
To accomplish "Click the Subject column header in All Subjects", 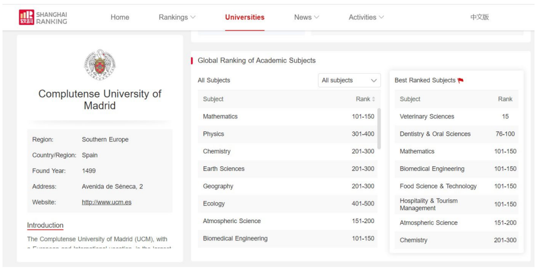I will click(213, 99).
